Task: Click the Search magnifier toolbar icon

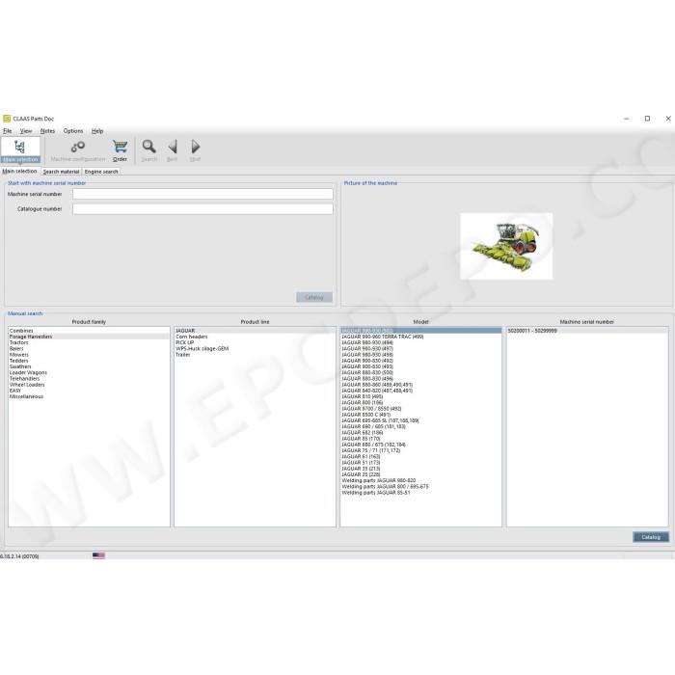Action: click(148, 150)
